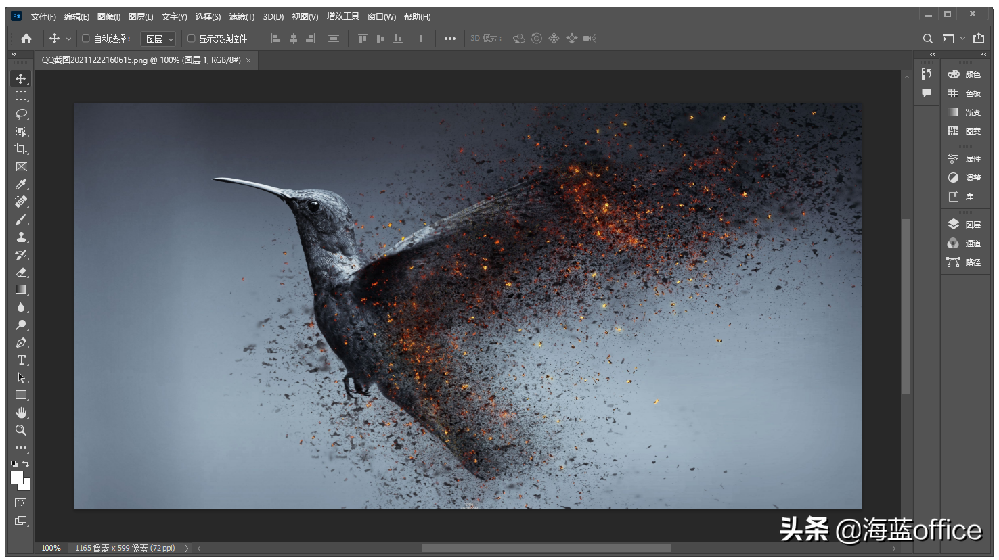Image resolution: width=999 pixels, height=560 pixels.
Task: Select the Frame tool
Action: [21, 166]
